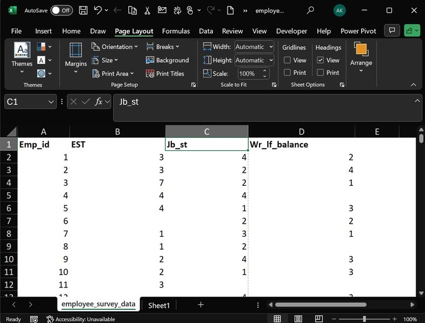Uncheck Headings View checkbox

coord(320,60)
